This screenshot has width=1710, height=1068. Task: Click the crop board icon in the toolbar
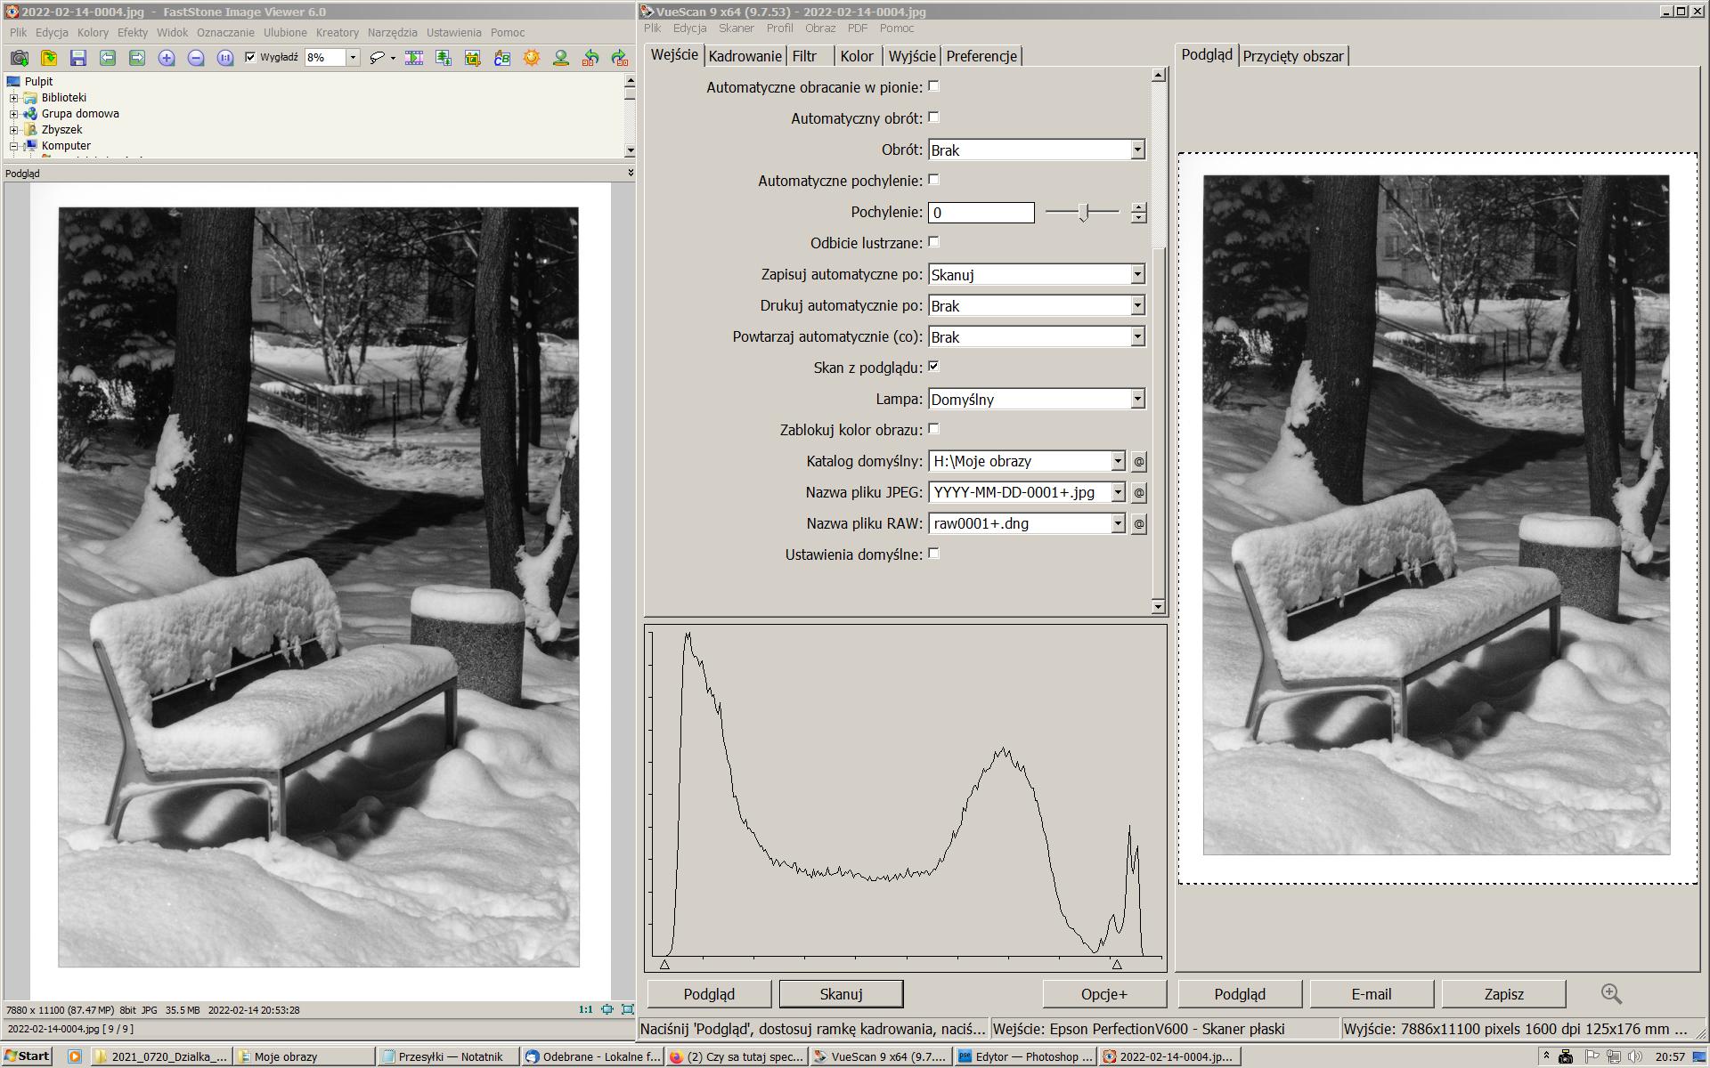(x=473, y=58)
